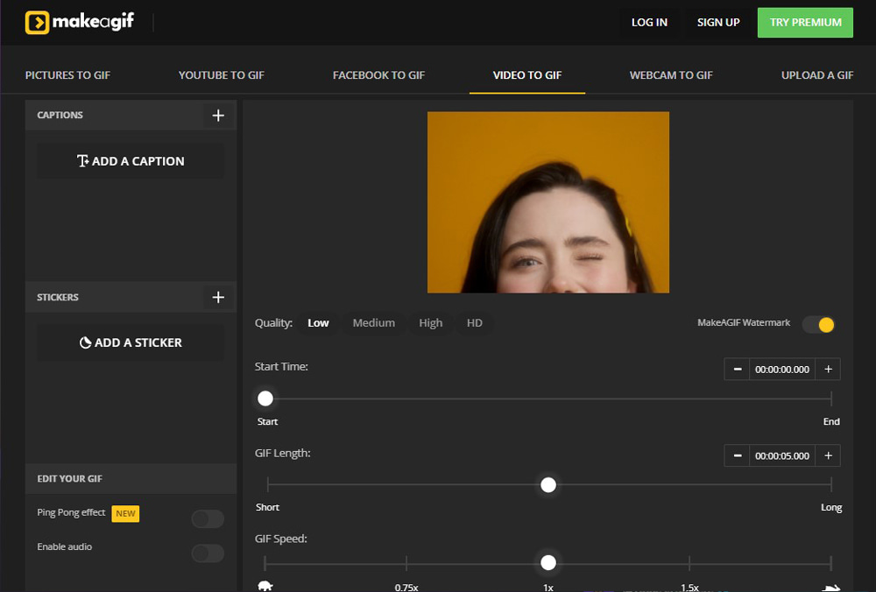The image size is (876, 592).
Task: Click ADD A CAPTION
Action: point(130,161)
